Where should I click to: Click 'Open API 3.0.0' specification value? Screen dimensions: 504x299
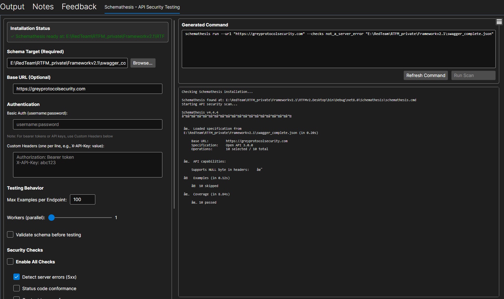pos(239,145)
